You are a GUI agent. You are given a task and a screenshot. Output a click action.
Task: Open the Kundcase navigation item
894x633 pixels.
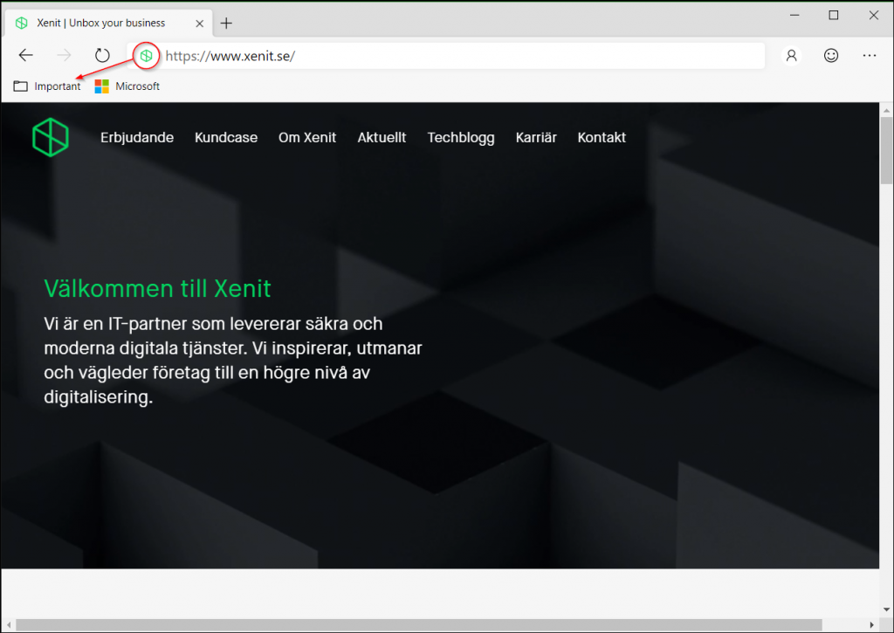tap(225, 137)
